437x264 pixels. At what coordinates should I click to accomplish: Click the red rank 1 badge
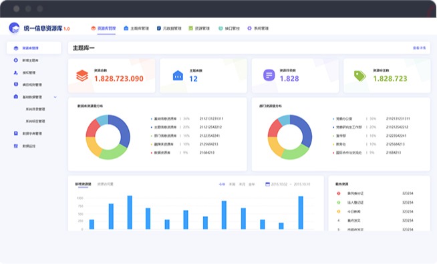pos(339,193)
